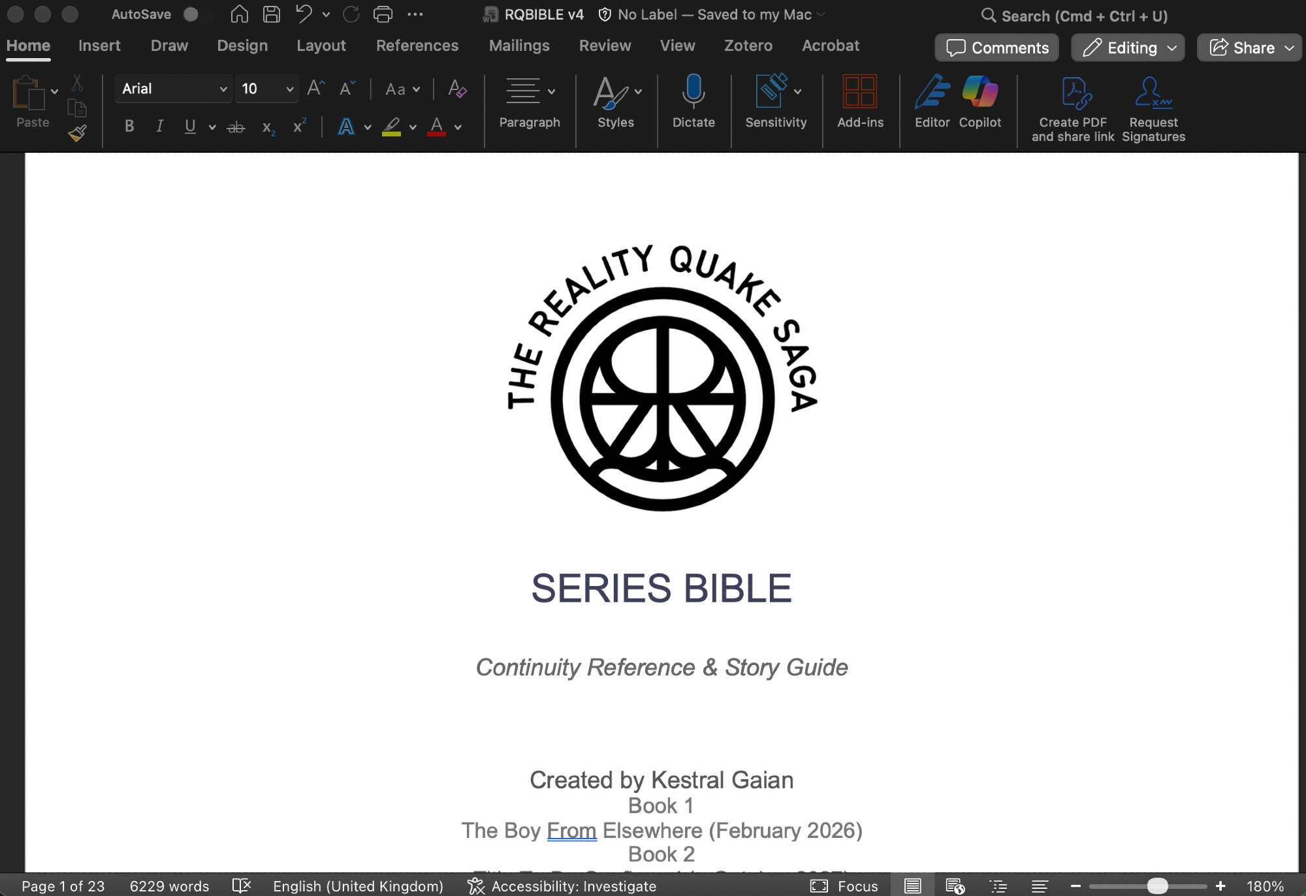Open the Editor proofing tool
This screenshot has height=896, width=1306.
[932, 92]
